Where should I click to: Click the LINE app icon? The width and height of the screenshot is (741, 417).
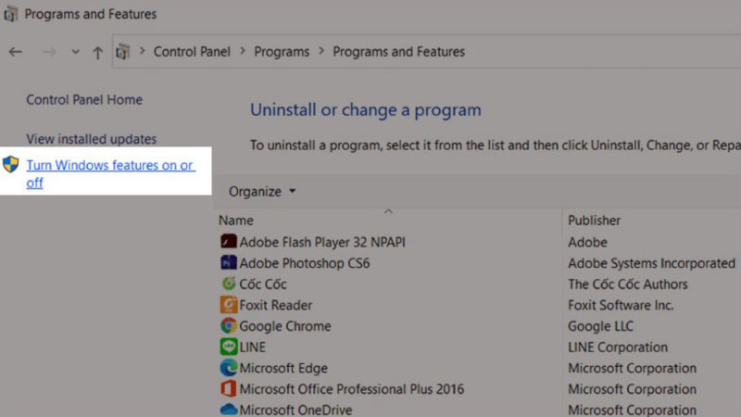(x=228, y=347)
